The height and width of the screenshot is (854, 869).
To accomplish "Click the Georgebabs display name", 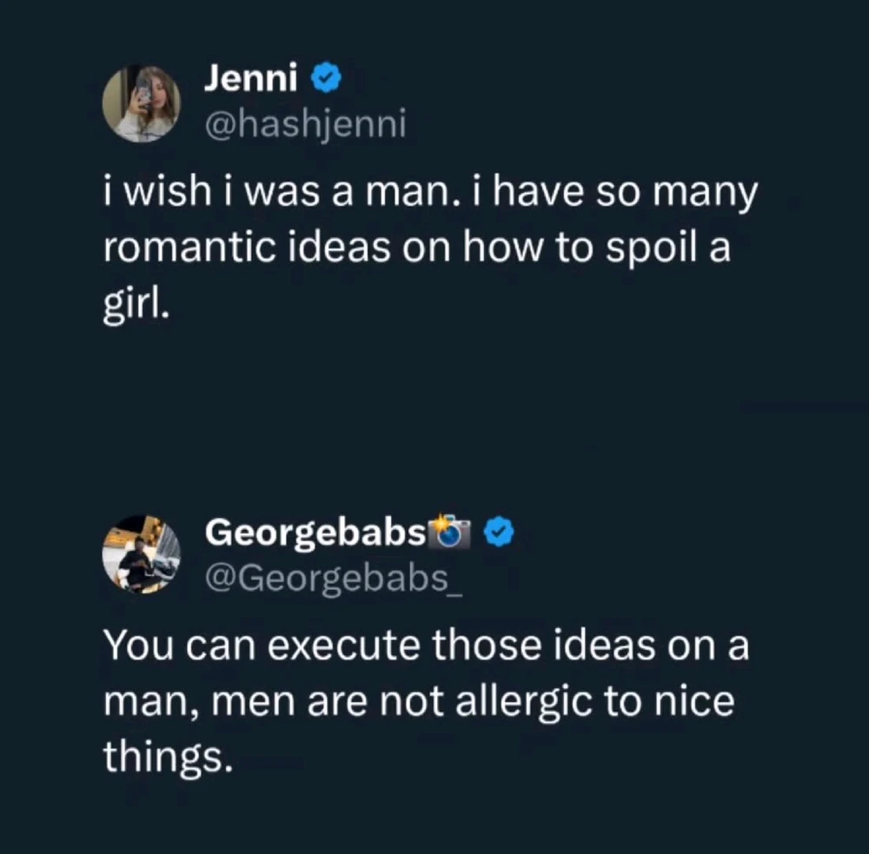I will 316,532.
